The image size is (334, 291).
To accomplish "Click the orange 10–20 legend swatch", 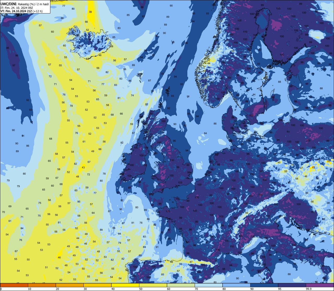I will pyautogui.click(x=42, y=285).
